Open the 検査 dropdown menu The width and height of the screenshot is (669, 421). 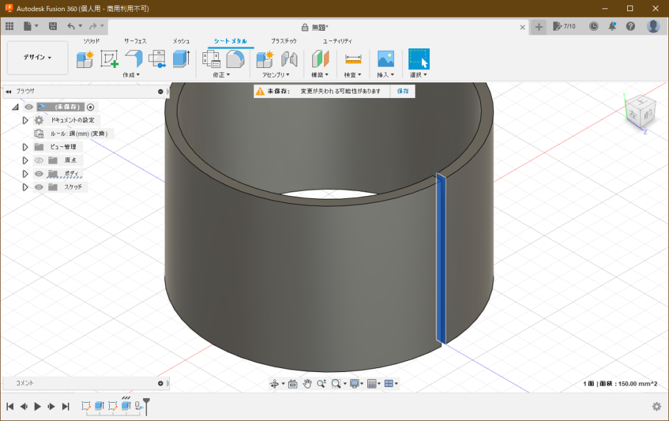click(x=353, y=75)
